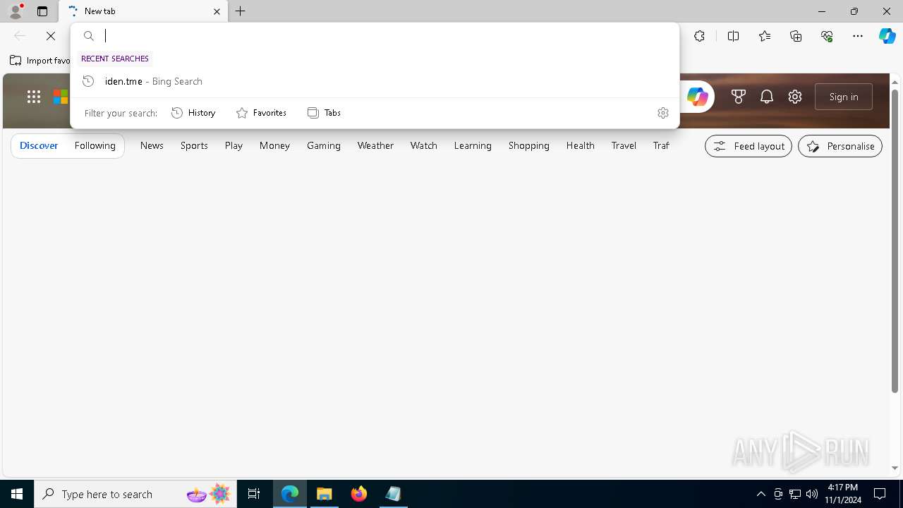
Task: Open the Feed layout options
Action: click(749, 146)
